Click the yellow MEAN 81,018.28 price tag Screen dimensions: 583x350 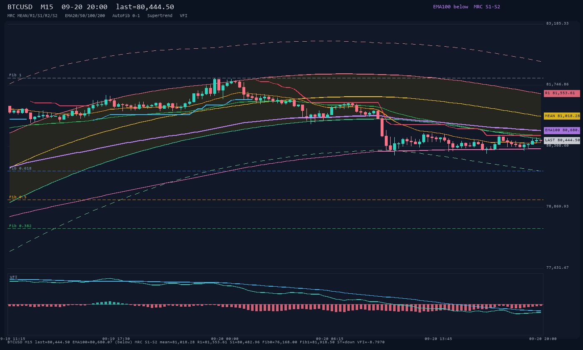pyautogui.click(x=562, y=116)
